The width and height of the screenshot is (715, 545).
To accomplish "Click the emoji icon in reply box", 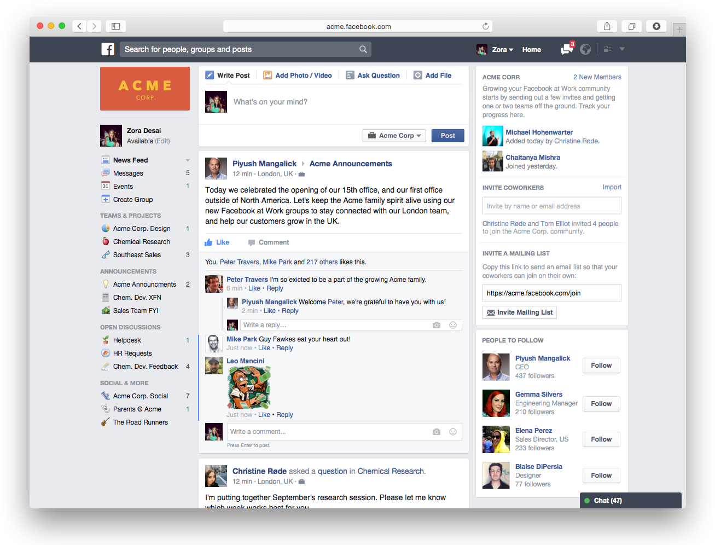I will pos(453,325).
